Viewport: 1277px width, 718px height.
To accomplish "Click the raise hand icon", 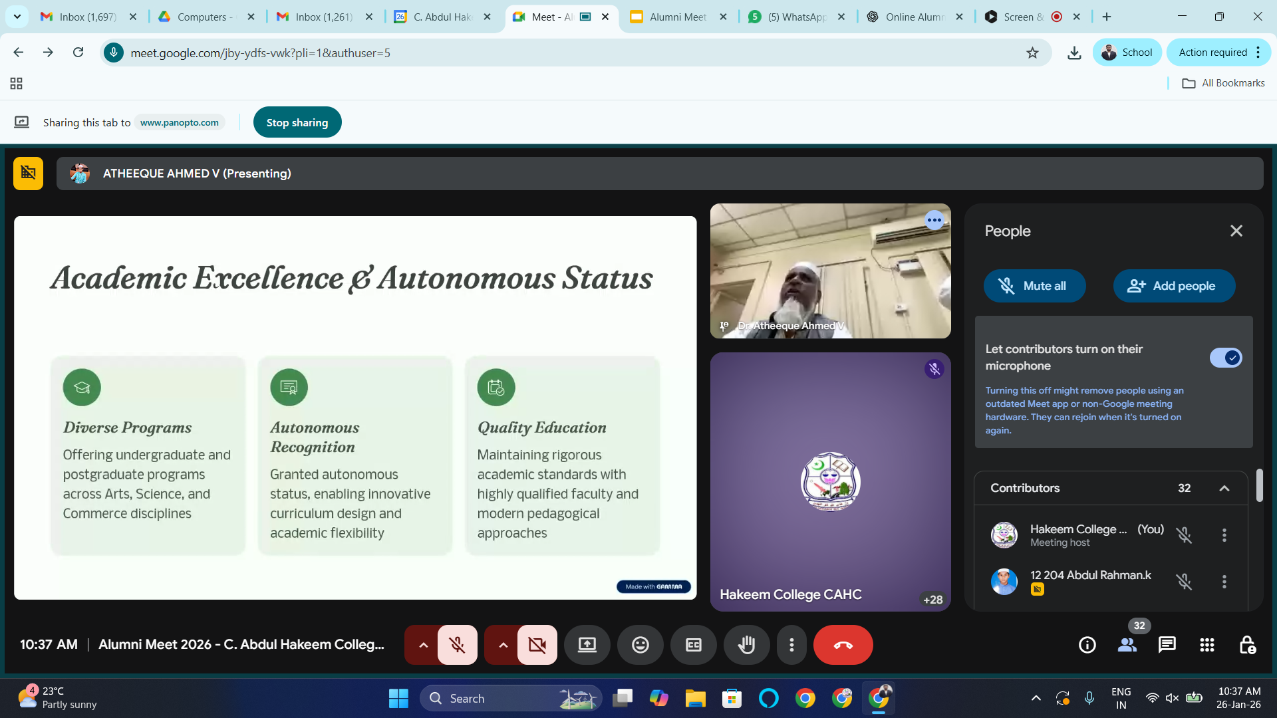I will pos(746,645).
